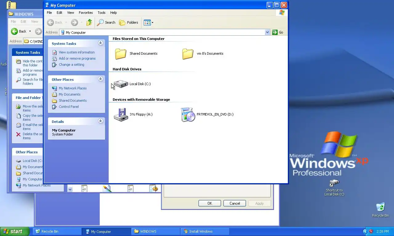Open View menu in WINDOWS window
Screen dimensions: 394x236
[34, 22]
